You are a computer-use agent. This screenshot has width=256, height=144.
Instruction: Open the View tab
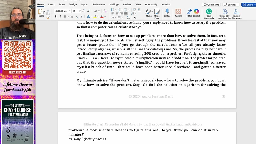pyautogui.click(x=138, y=4)
